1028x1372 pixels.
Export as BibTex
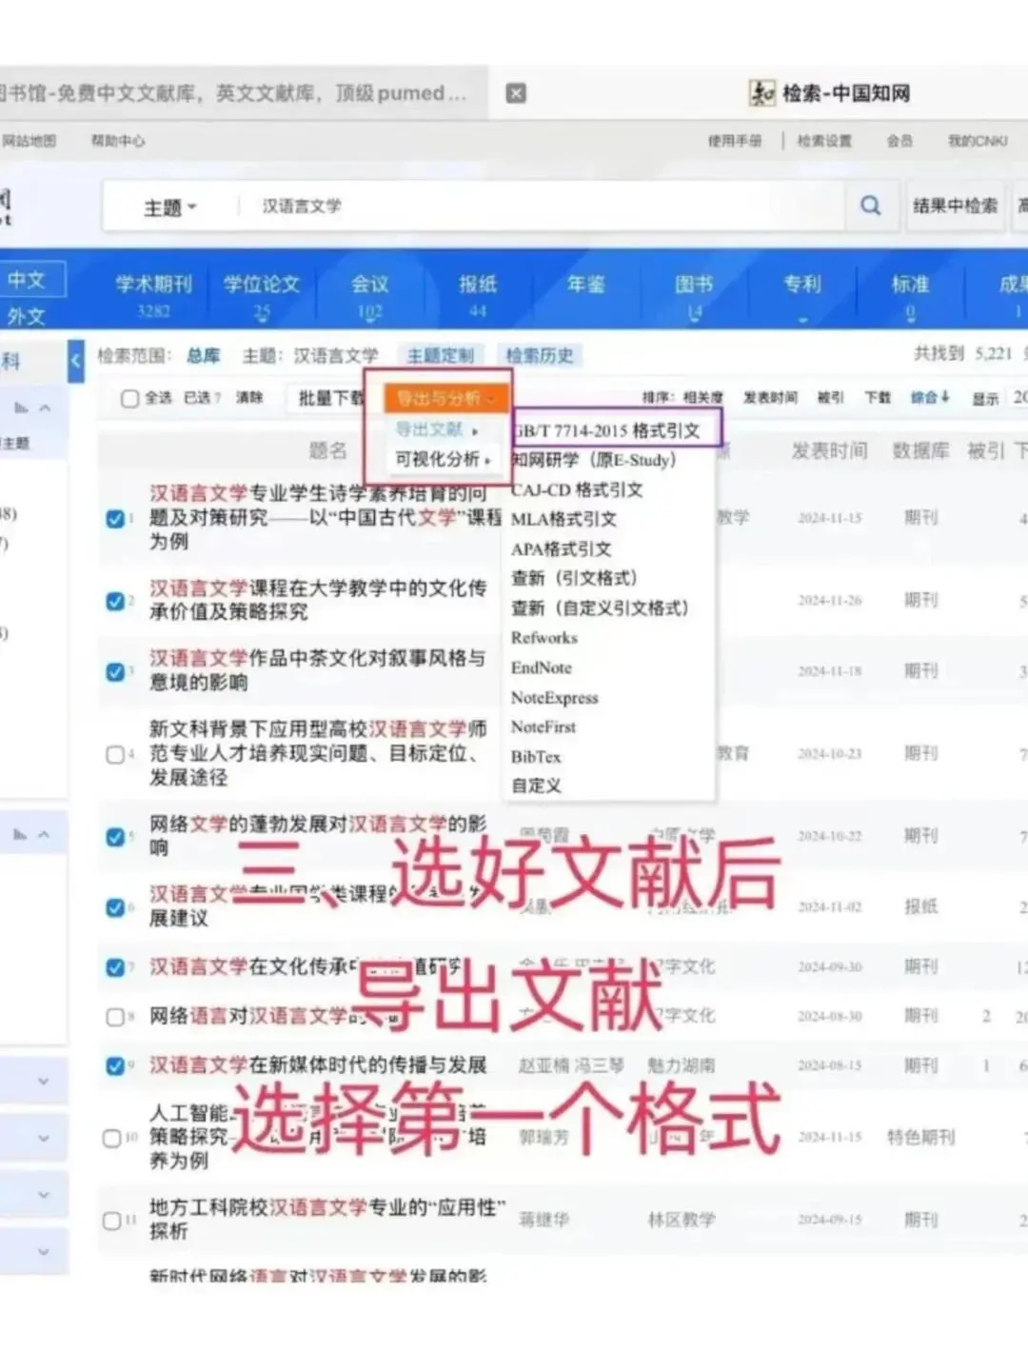536,757
